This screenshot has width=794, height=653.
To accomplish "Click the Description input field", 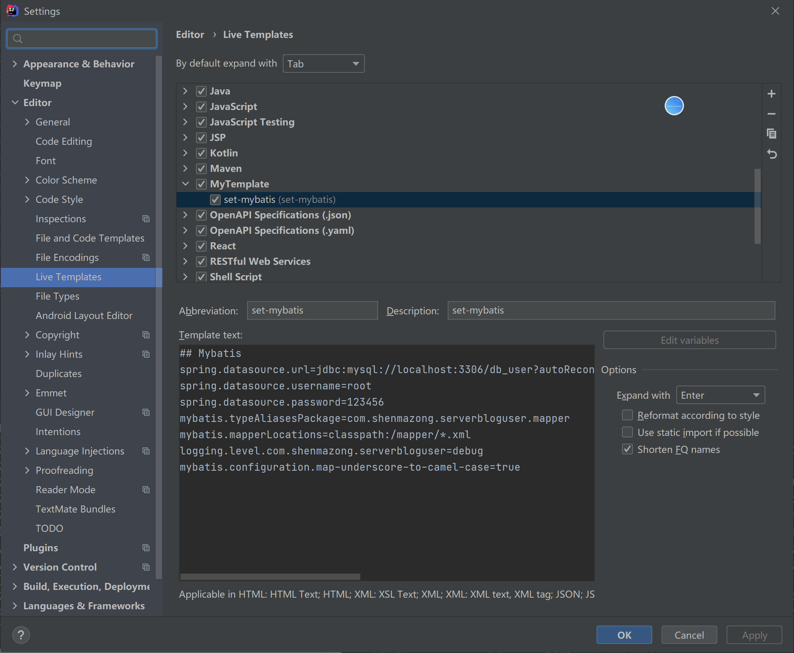I will 611,310.
